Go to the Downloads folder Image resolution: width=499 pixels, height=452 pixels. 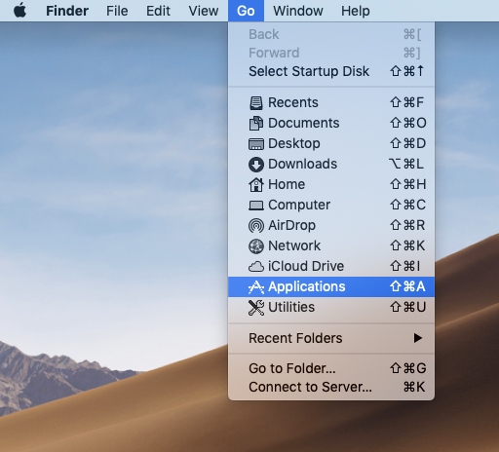coord(331,164)
